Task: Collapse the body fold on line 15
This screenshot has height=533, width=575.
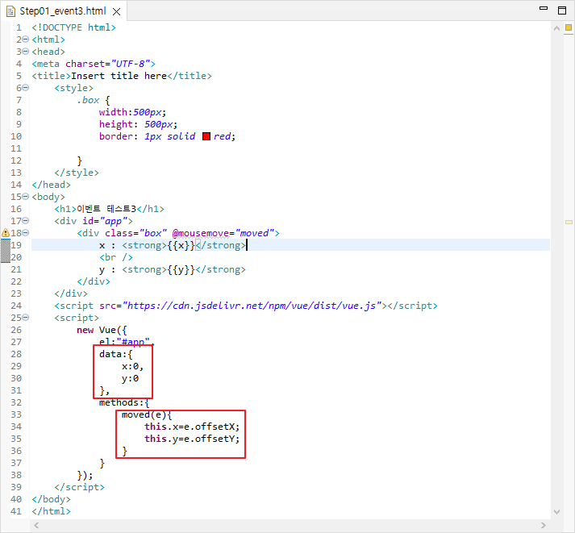Action: click(25, 197)
